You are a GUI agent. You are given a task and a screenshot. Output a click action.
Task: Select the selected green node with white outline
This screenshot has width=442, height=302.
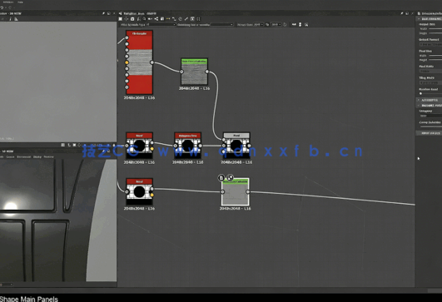click(x=235, y=192)
